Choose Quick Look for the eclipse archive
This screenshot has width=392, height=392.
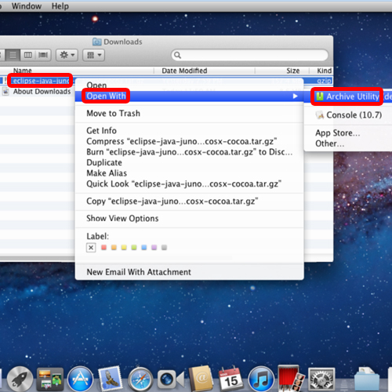tap(183, 183)
